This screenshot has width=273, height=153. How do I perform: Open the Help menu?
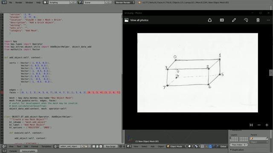tap(38, 3)
